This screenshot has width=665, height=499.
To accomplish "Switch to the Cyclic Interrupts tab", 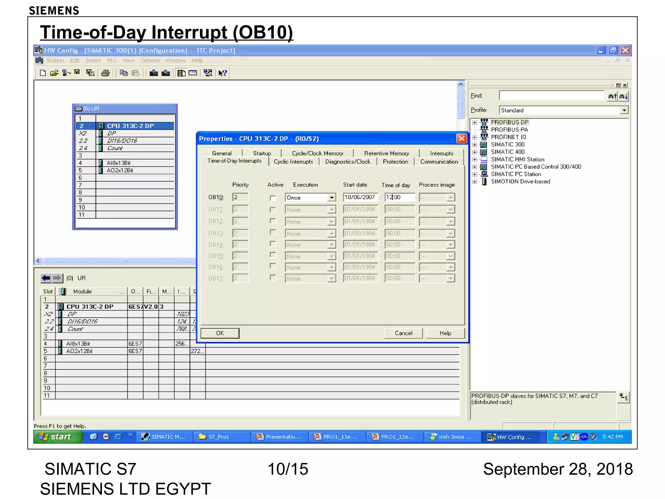I will pos(294,161).
